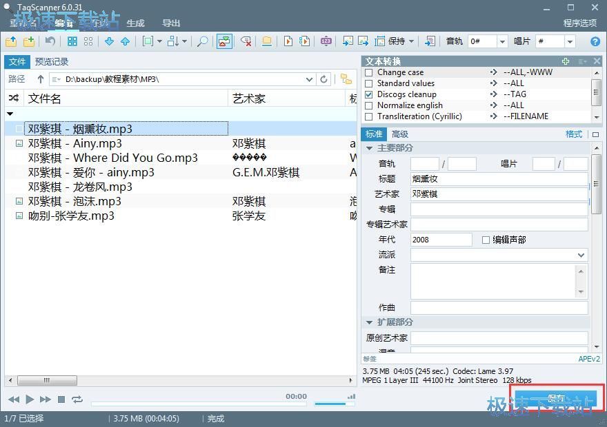
Task: Sort by 艺术家 column header
Action: pos(286,98)
